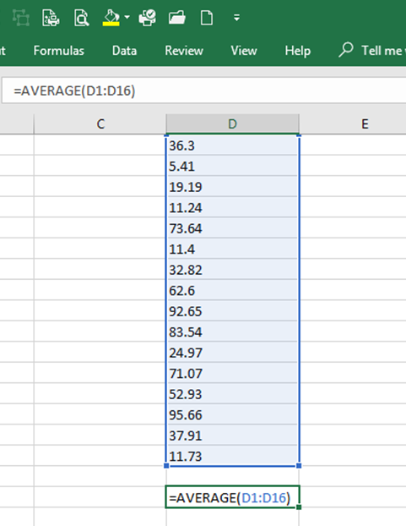Select cell containing 36.3

point(232,145)
